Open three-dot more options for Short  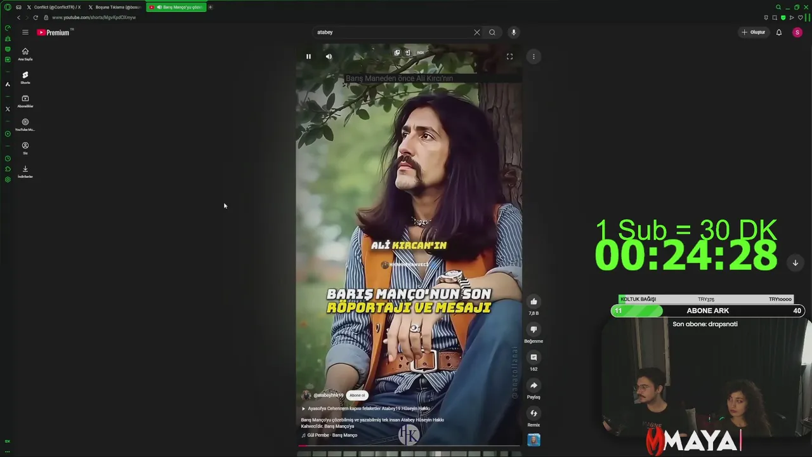tap(534, 56)
